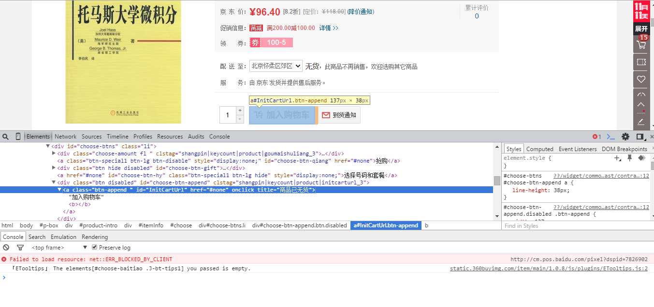Click the DevTools inspect element magnifier icon
654x307 pixels.
[x=6, y=137]
